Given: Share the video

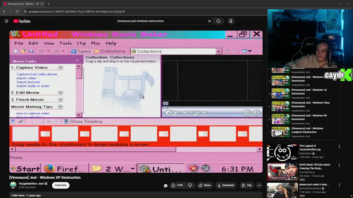Looking at the screenshot, I should pyautogui.click(x=205, y=185).
